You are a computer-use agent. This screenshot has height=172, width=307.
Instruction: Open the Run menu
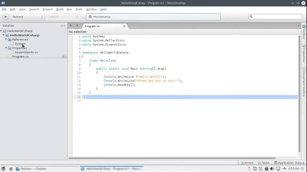69,10
